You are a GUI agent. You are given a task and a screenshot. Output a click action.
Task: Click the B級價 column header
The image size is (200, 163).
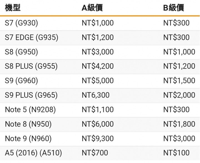(x=174, y=8)
